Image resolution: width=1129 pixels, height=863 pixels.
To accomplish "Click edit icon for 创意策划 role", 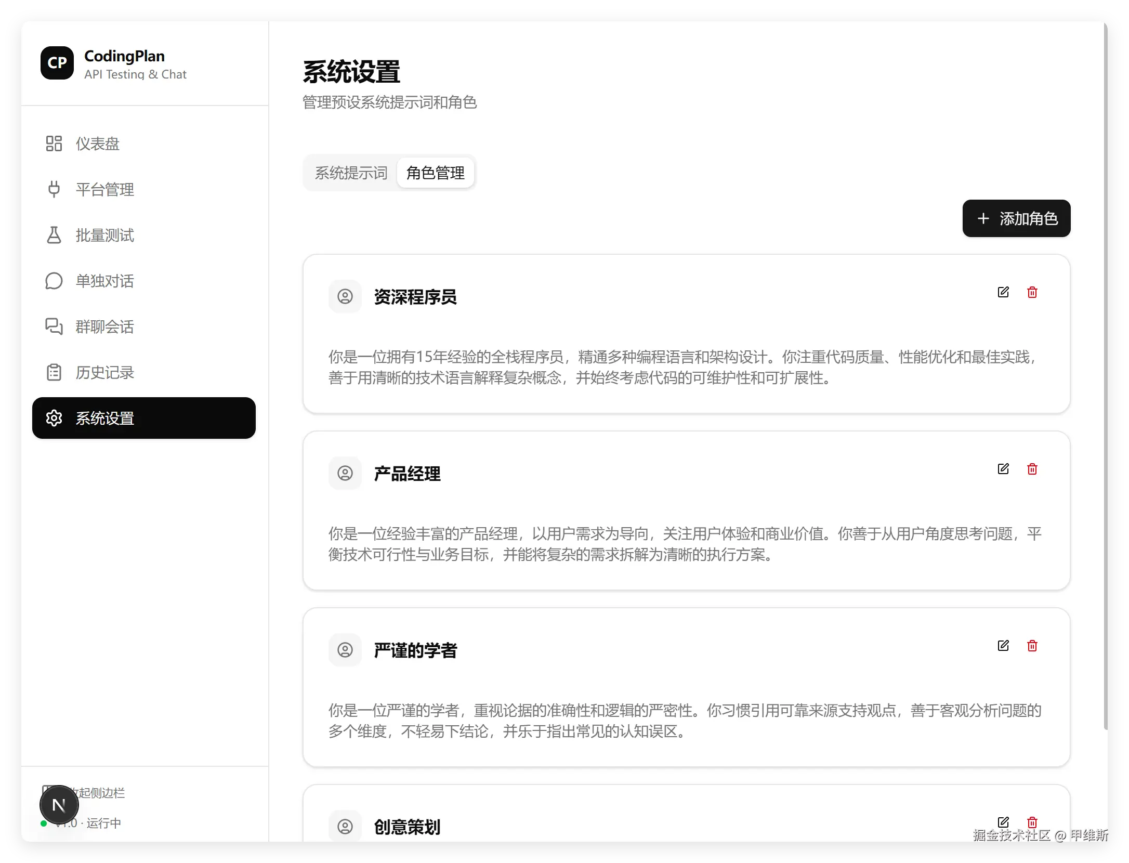I will coord(1003,822).
